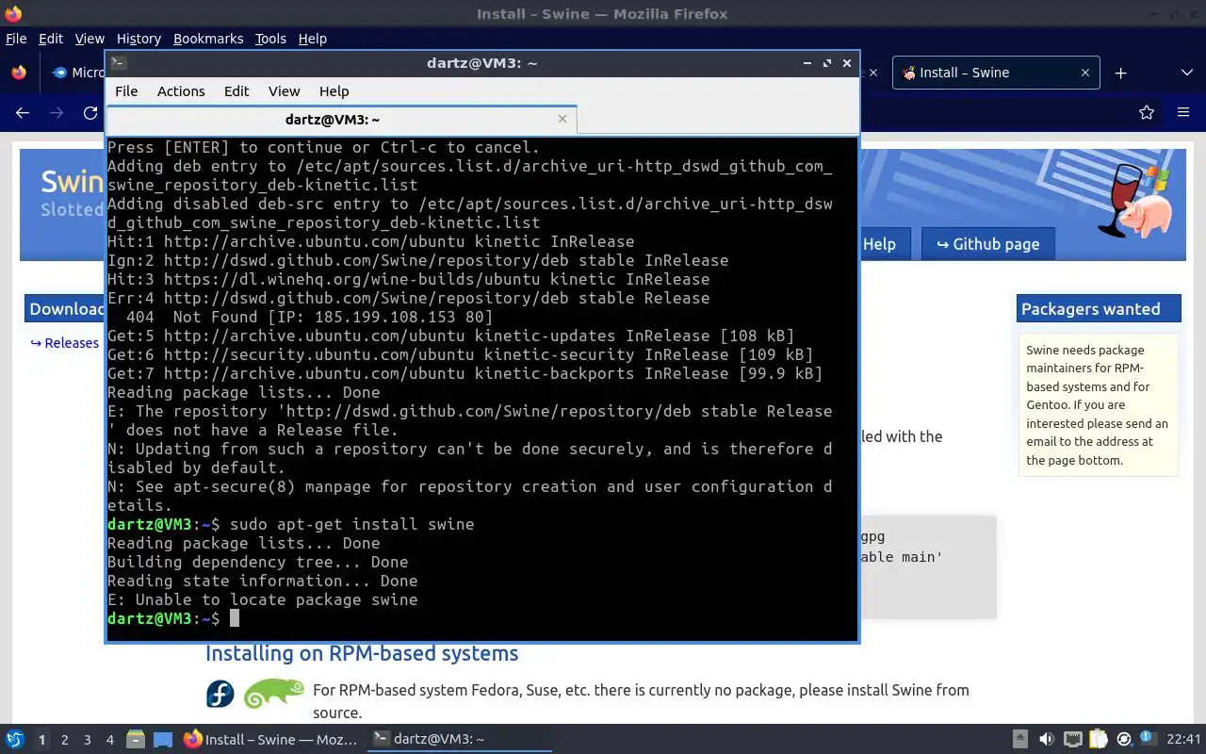Open the clipboard manager tray icon
Image resolution: width=1206 pixels, height=754 pixels.
pos(1098,740)
